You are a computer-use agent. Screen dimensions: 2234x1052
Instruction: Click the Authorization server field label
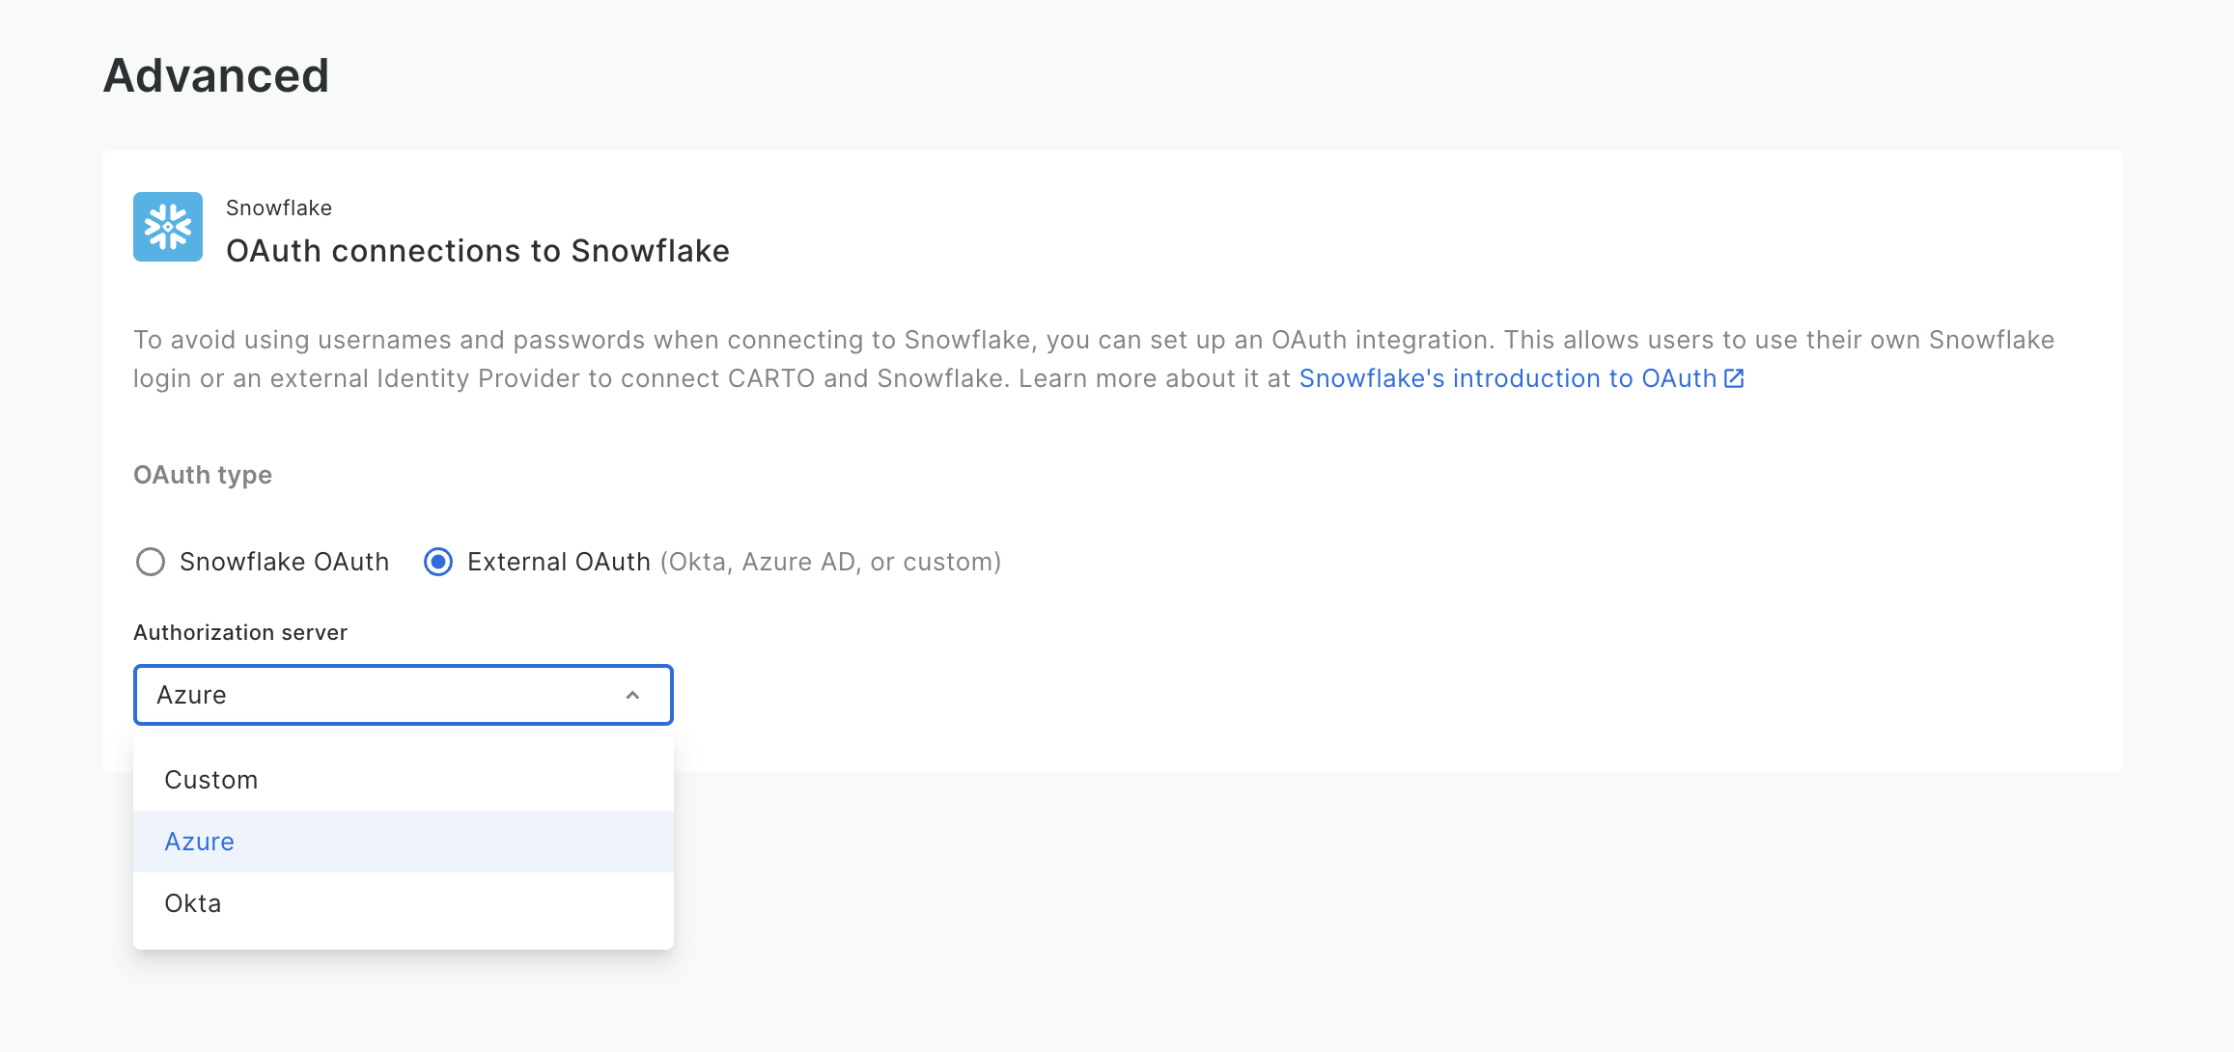point(240,632)
